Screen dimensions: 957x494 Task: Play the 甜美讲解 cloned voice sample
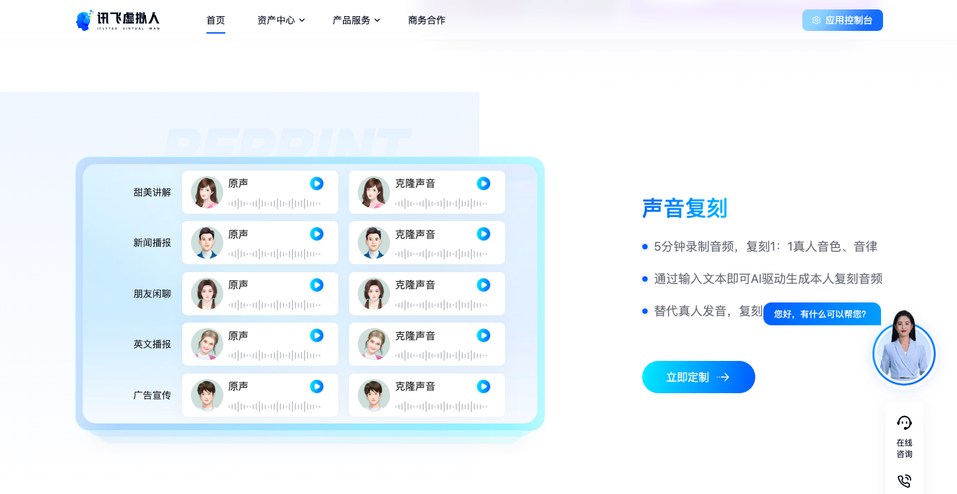point(483,183)
